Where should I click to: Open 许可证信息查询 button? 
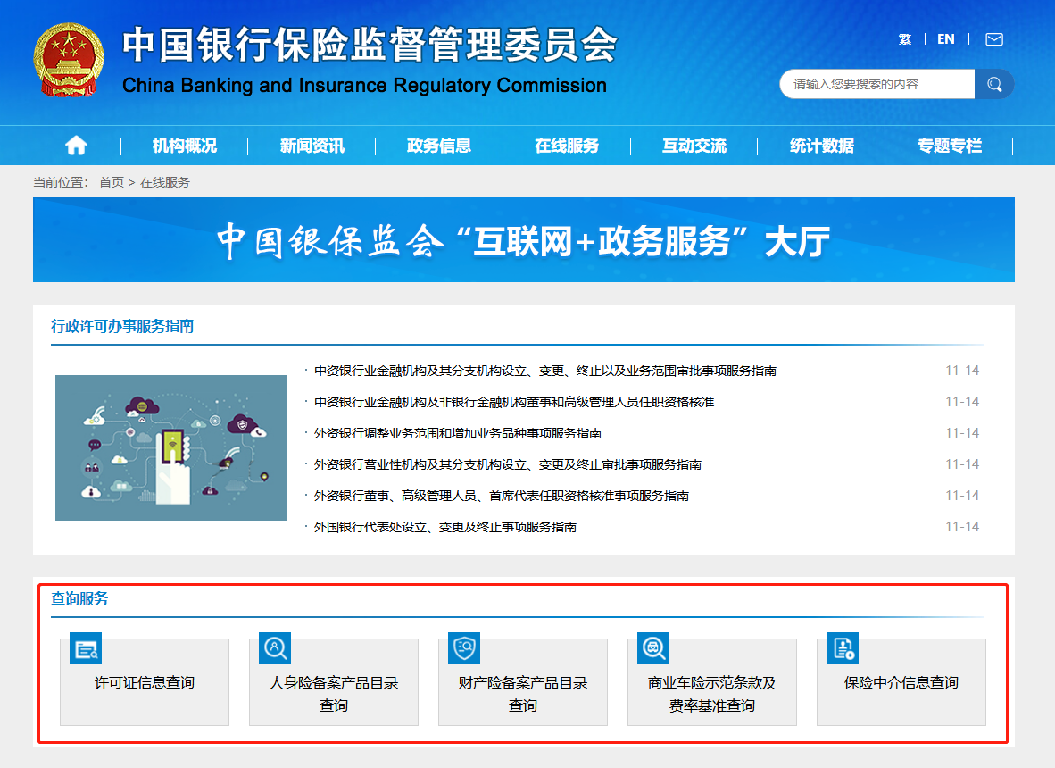(x=145, y=682)
